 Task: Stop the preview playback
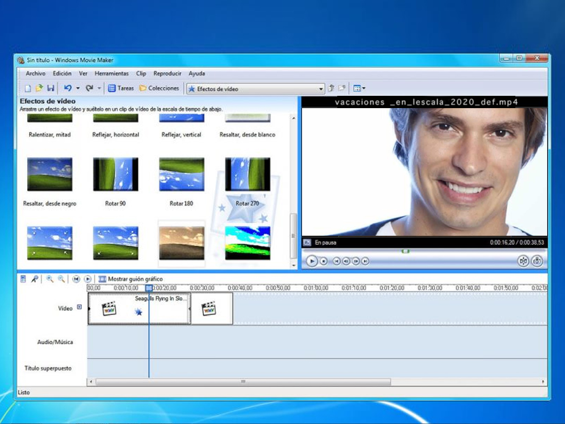324,261
